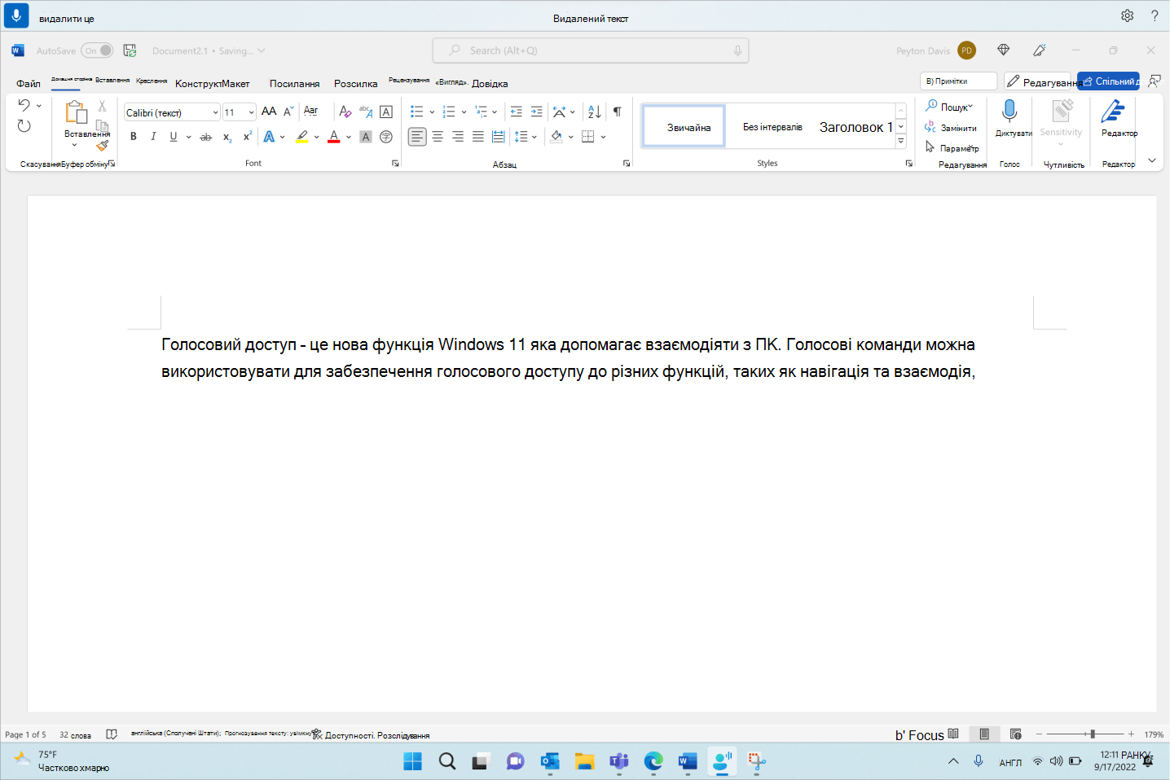The width and height of the screenshot is (1170, 780).
Task: Click the Sort A-Z icon
Action: pyautogui.click(x=595, y=112)
